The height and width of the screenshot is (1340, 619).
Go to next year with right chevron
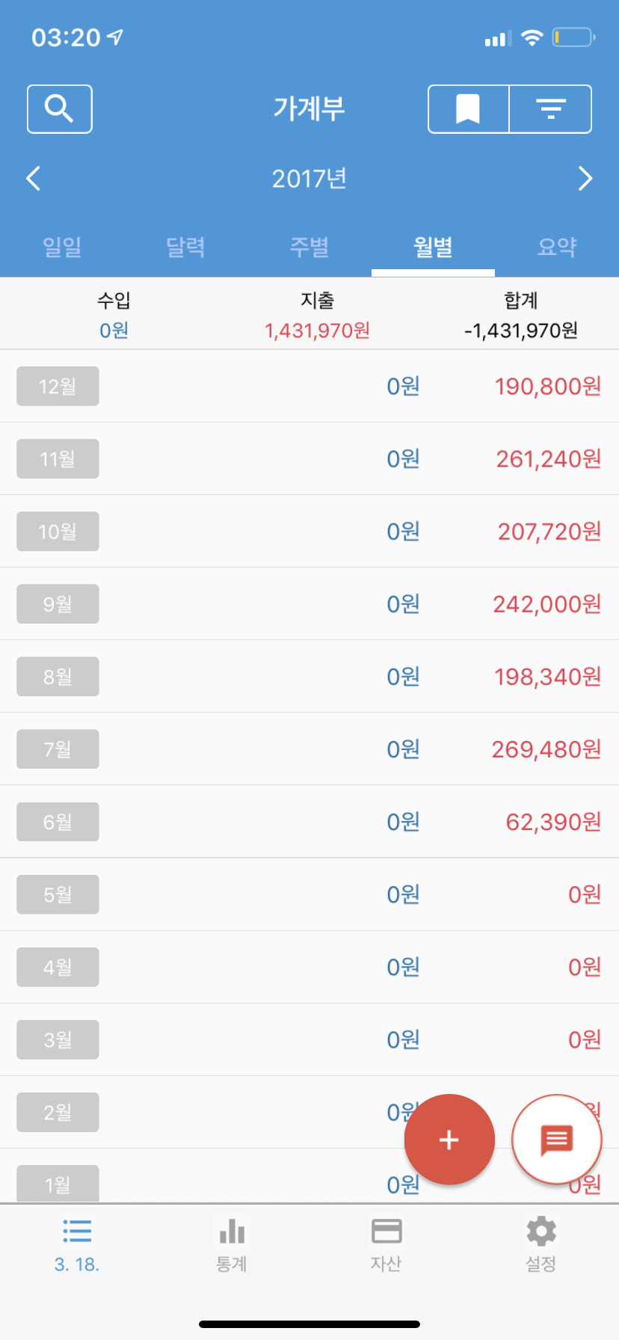585,179
